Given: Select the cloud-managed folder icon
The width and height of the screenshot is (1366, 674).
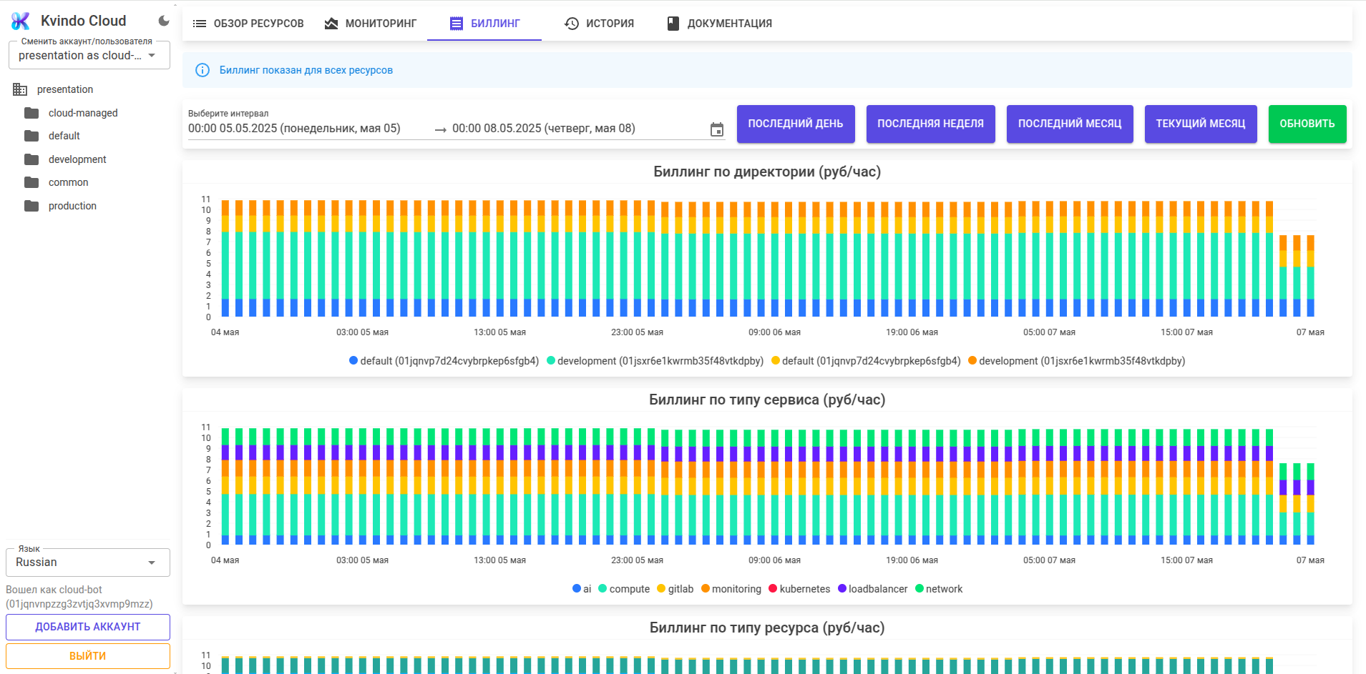Looking at the screenshot, I should (x=31, y=113).
